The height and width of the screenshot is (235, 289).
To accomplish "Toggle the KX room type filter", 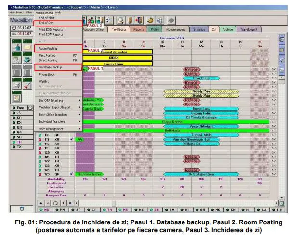I will 22,123.
